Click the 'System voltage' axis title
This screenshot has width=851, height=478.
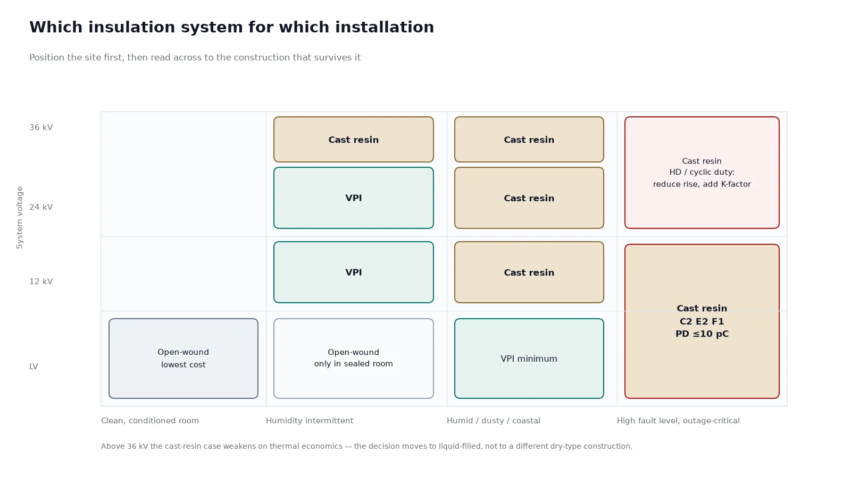click(20, 217)
